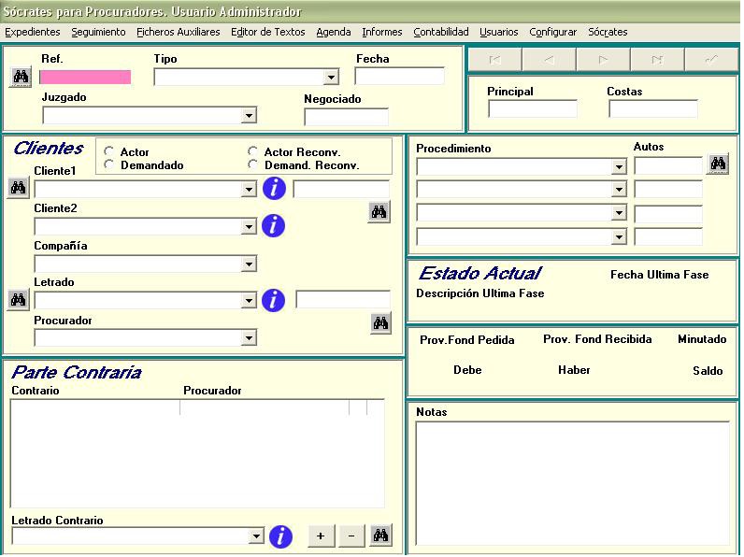This screenshot has height=557, width=744.
Task: Open the Expedientes menu
Action: click(x=33, y=32)
